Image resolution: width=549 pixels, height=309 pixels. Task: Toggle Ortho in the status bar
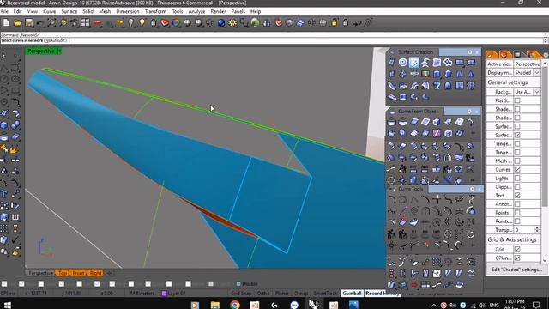click(263, 294)
